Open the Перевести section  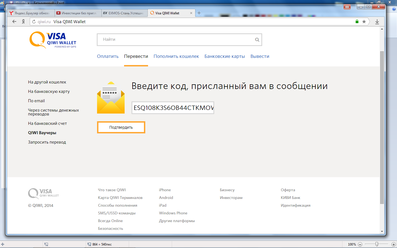point(136,56)
